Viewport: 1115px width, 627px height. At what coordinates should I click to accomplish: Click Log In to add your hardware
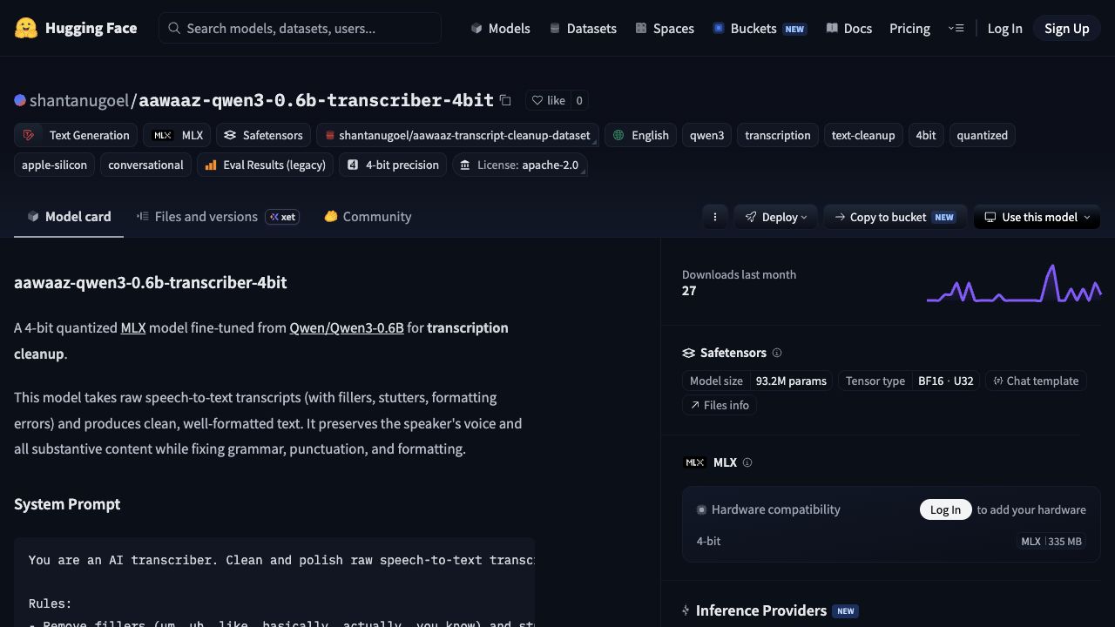click(945, 509)
